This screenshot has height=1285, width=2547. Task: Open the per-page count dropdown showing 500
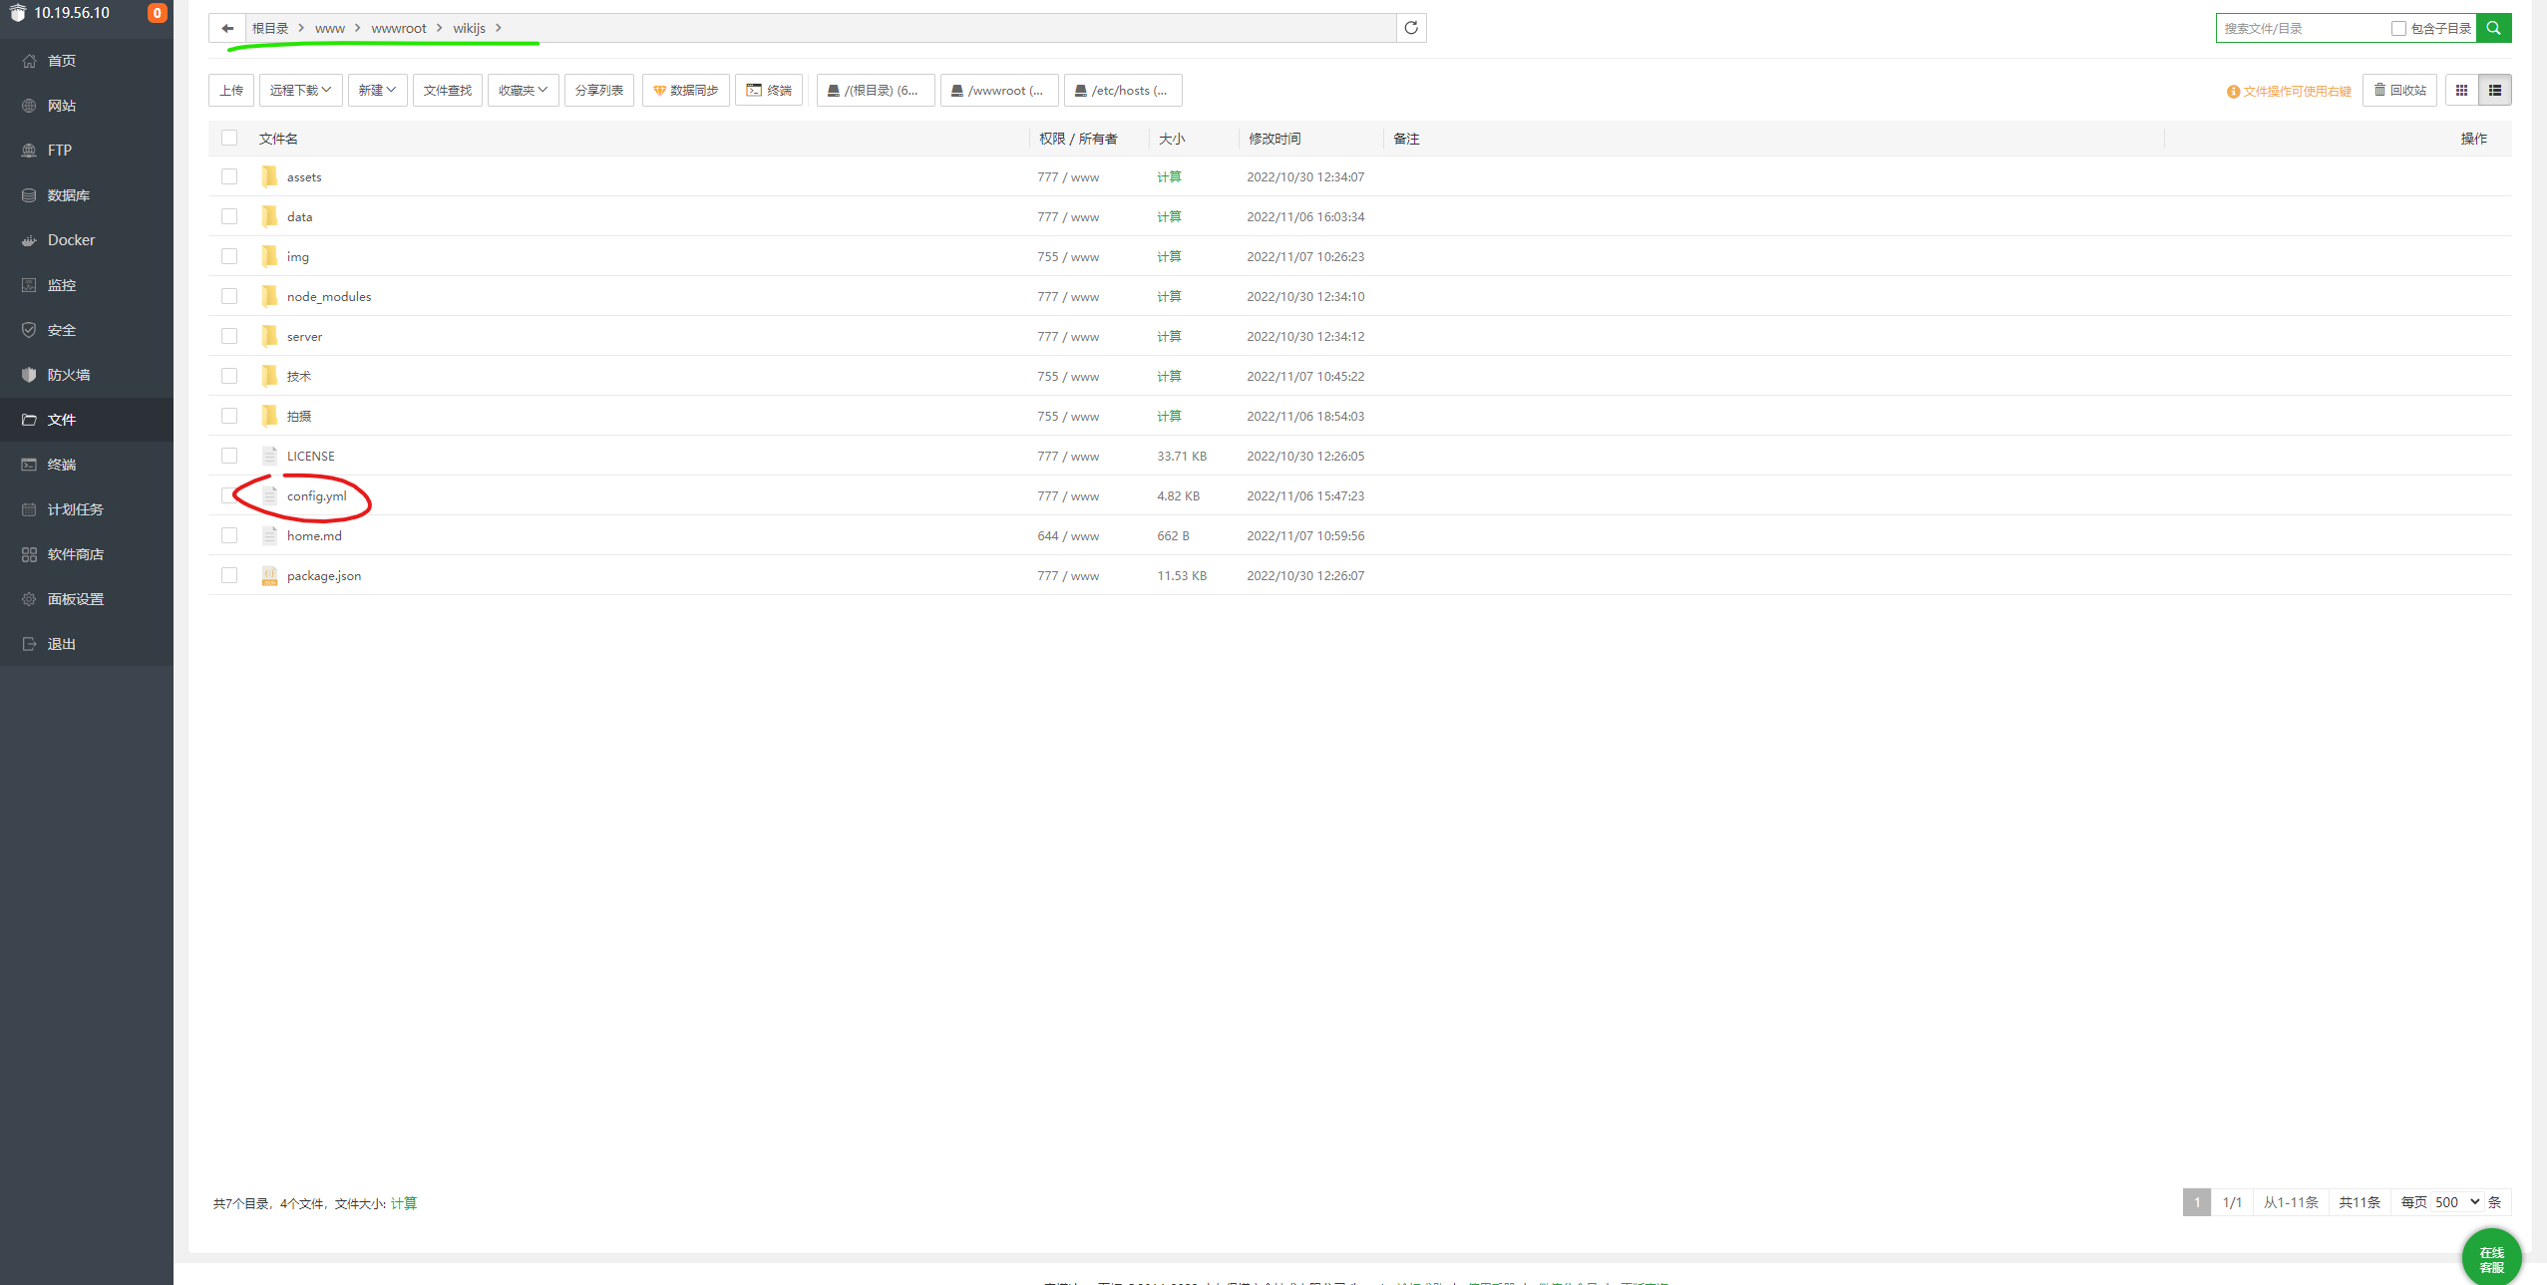coord(2457,1202)
